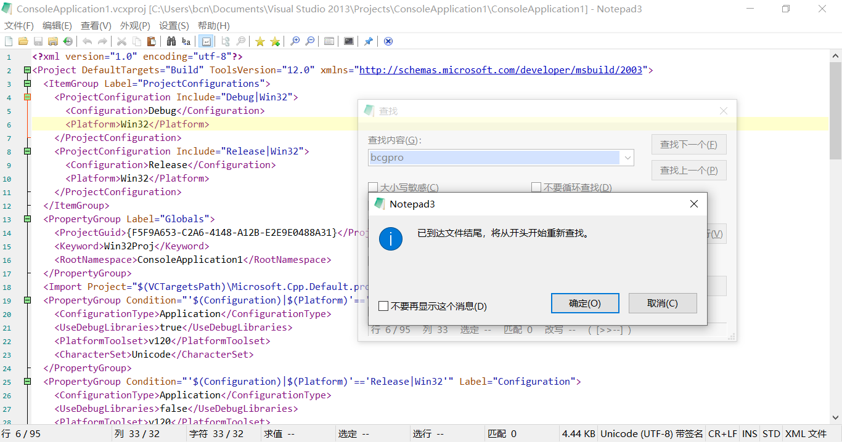Viewport: 842px width, 442px height.
Task: Tick 不要再显示这个消息 in the dialog
Action: [383, 305]
